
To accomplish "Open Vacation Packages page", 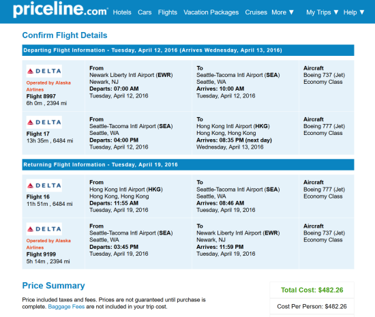I will (x=211, y=12).
